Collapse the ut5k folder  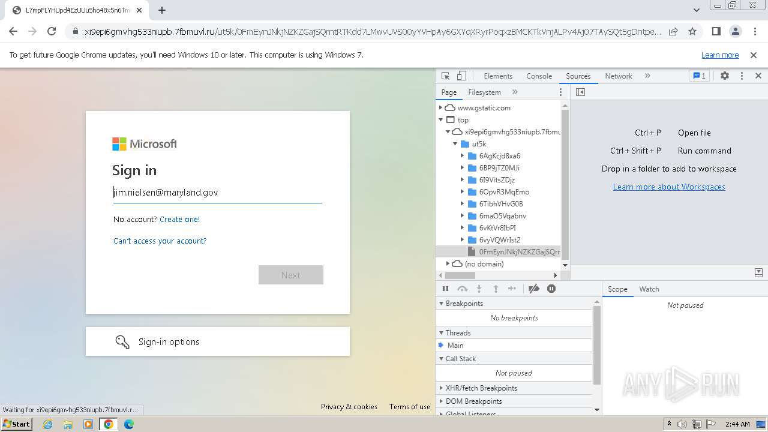pos(455,144)
